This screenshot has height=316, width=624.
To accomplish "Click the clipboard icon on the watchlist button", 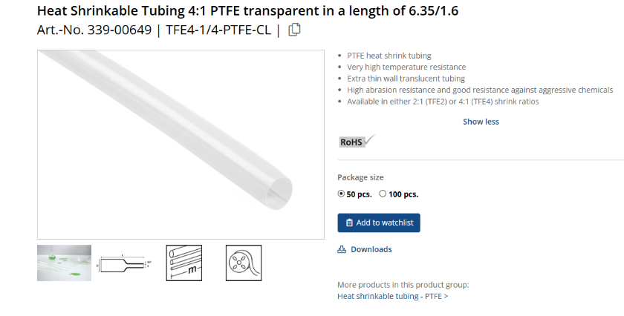I will tap(350, 223).
